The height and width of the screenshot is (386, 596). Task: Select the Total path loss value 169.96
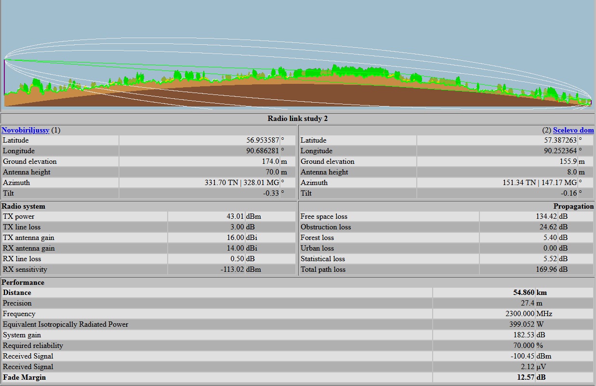click(x=546, y=269)
